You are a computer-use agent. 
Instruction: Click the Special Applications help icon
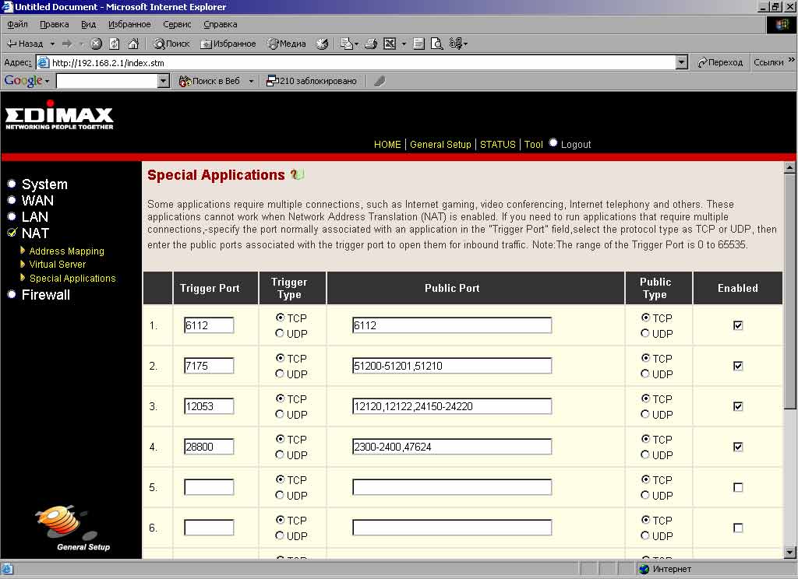[297, 175]
